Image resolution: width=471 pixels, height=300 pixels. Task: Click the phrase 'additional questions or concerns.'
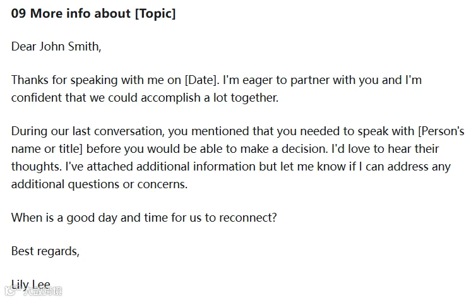(x=99, y=184)
